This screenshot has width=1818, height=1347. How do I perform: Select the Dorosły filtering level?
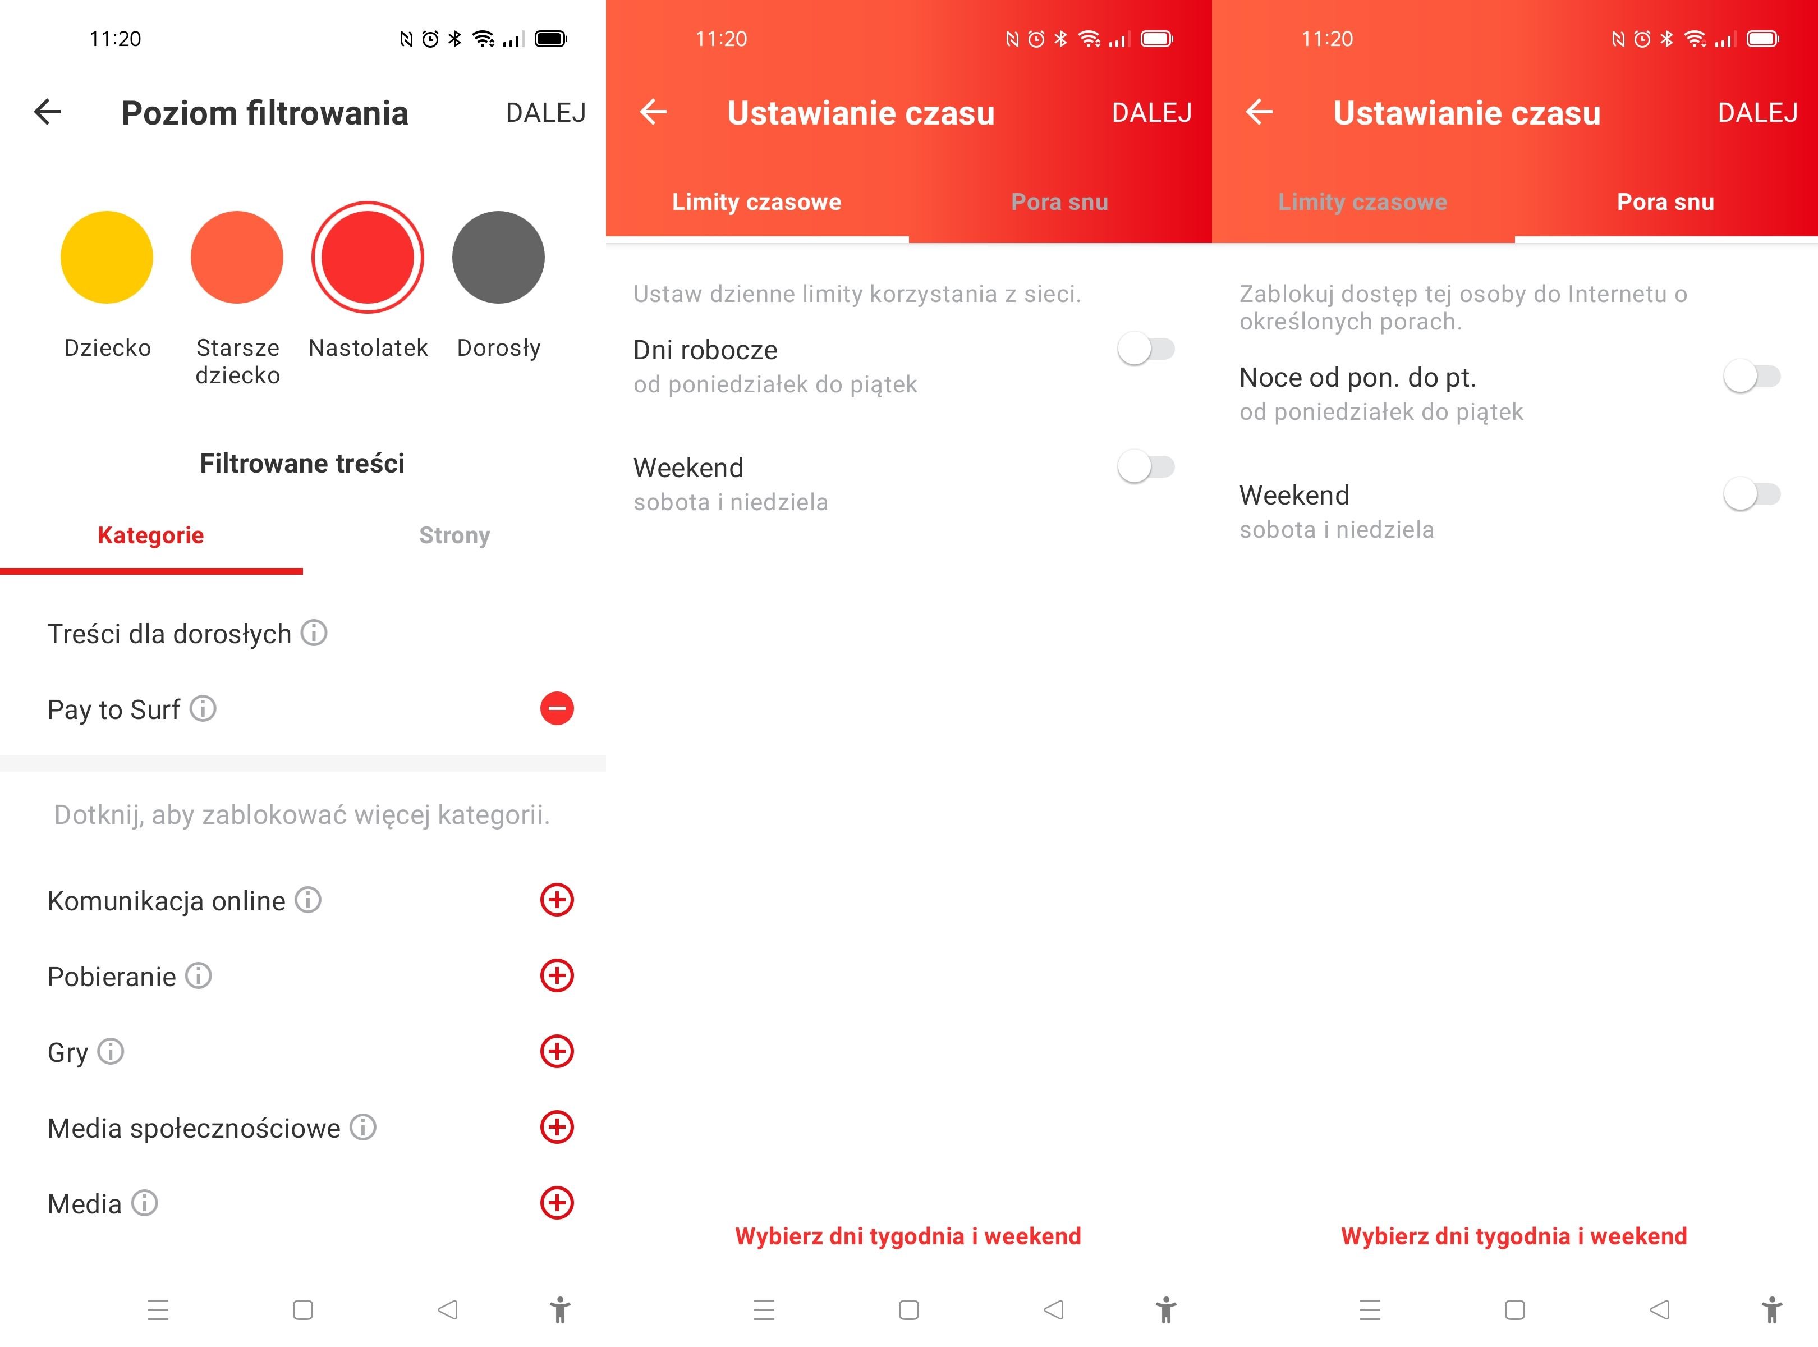click(x=499, y=256)
